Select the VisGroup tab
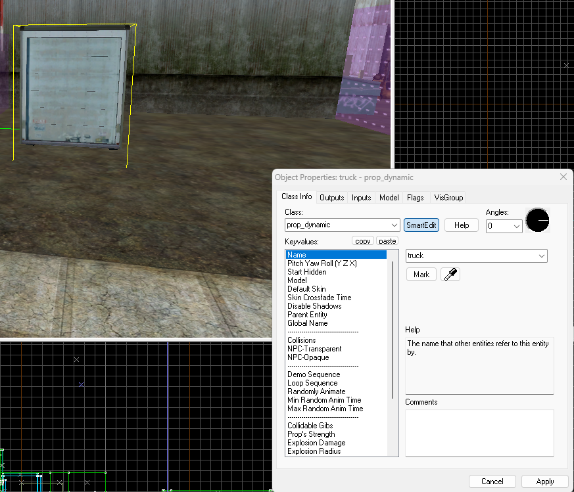574x492 pixels. click(x=448, y=198)
